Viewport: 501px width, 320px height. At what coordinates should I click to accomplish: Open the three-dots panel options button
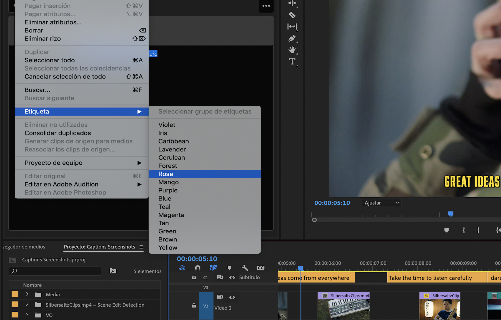click(x=266, y=6)
